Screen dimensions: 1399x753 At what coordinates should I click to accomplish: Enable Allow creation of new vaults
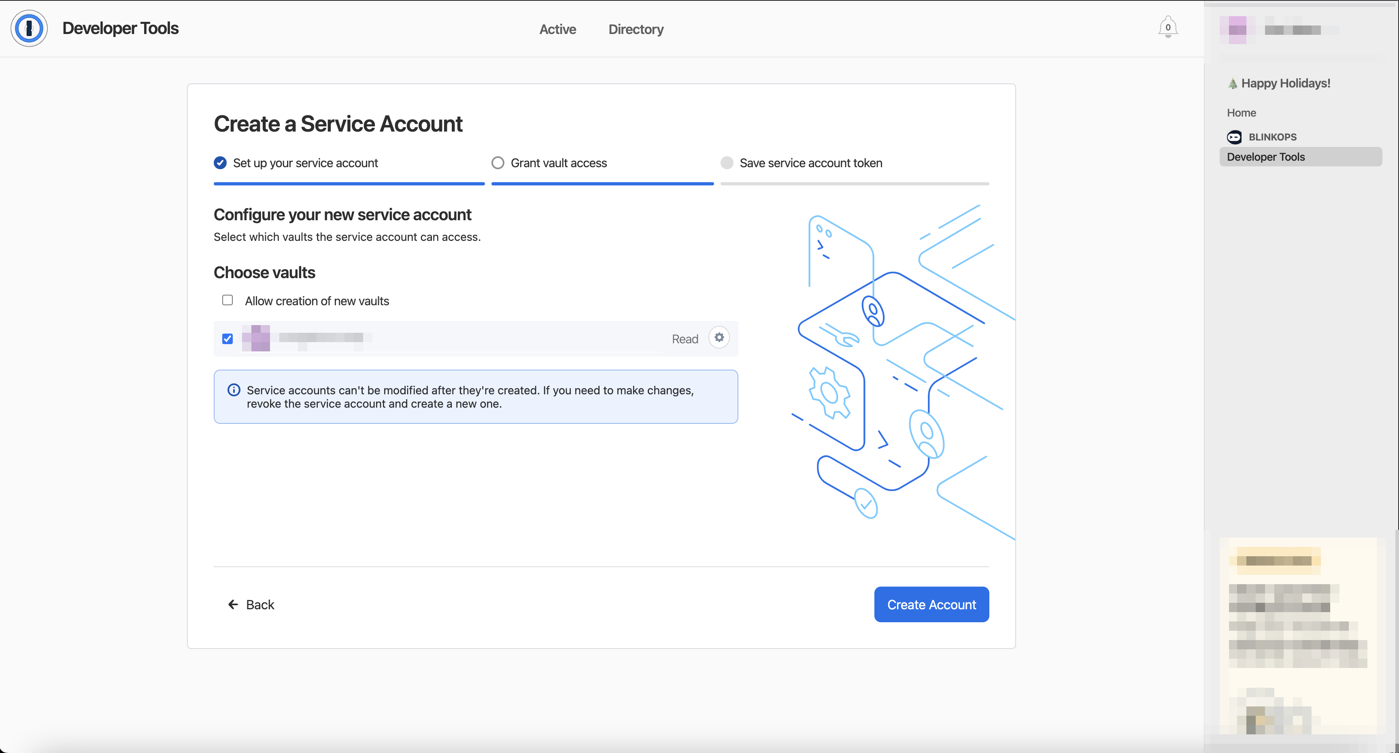pos(227,300)
